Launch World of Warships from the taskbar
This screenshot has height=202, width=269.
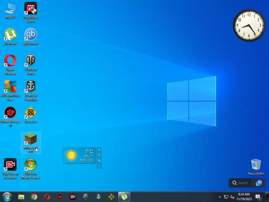tap(99, 197)
